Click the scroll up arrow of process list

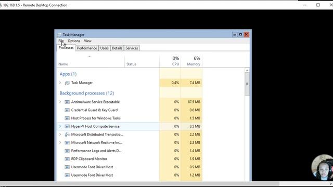click(247, 71)
